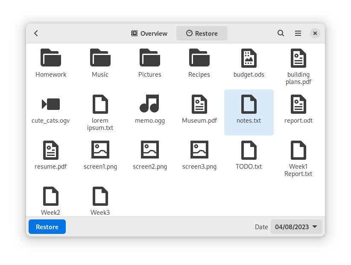Select the report.odt document
This screenshot has width=351, height=265.
298,104
